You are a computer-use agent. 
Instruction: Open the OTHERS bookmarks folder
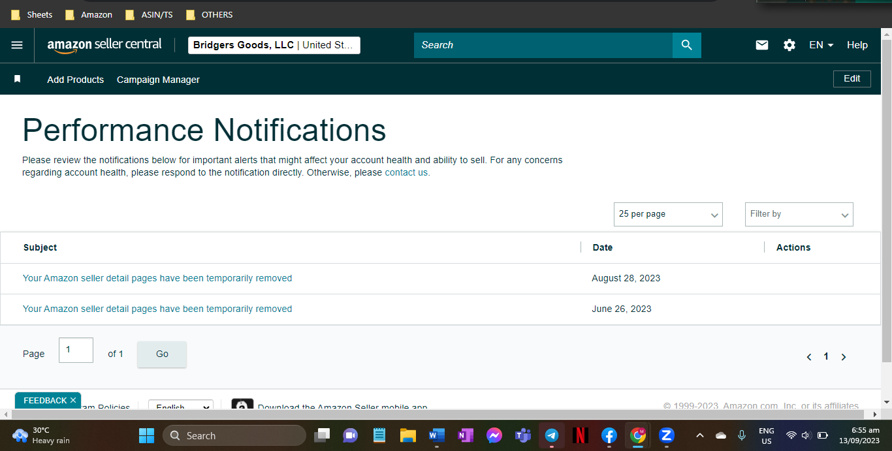[x=210, y=14]
